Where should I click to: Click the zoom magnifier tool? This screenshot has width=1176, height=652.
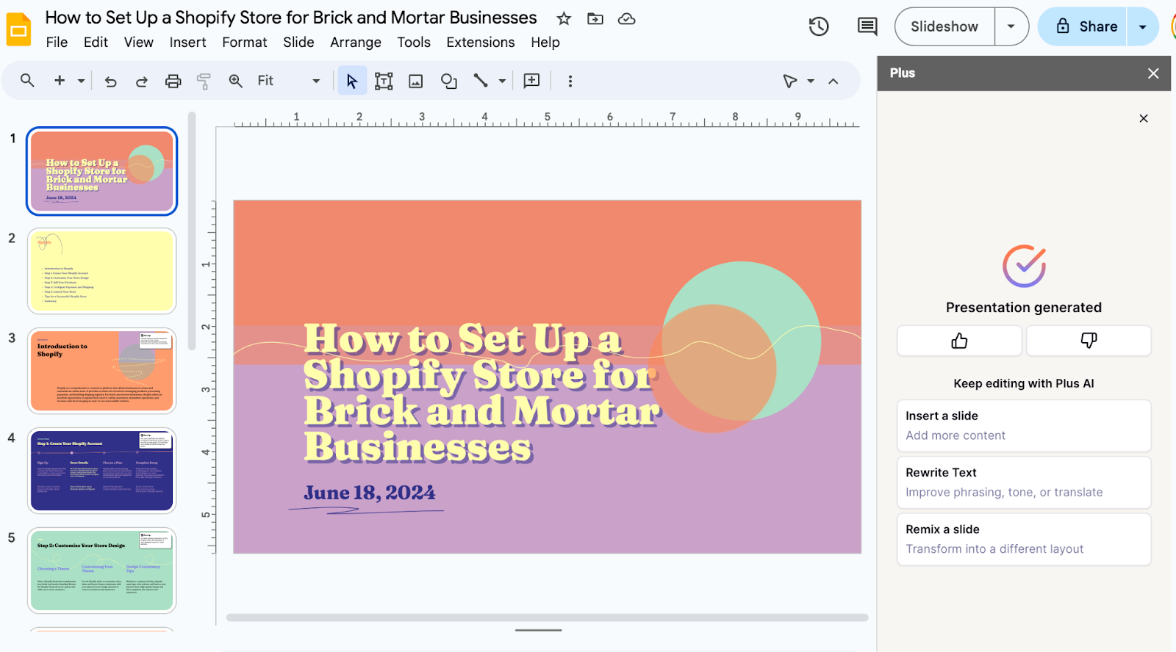point(236,81)
